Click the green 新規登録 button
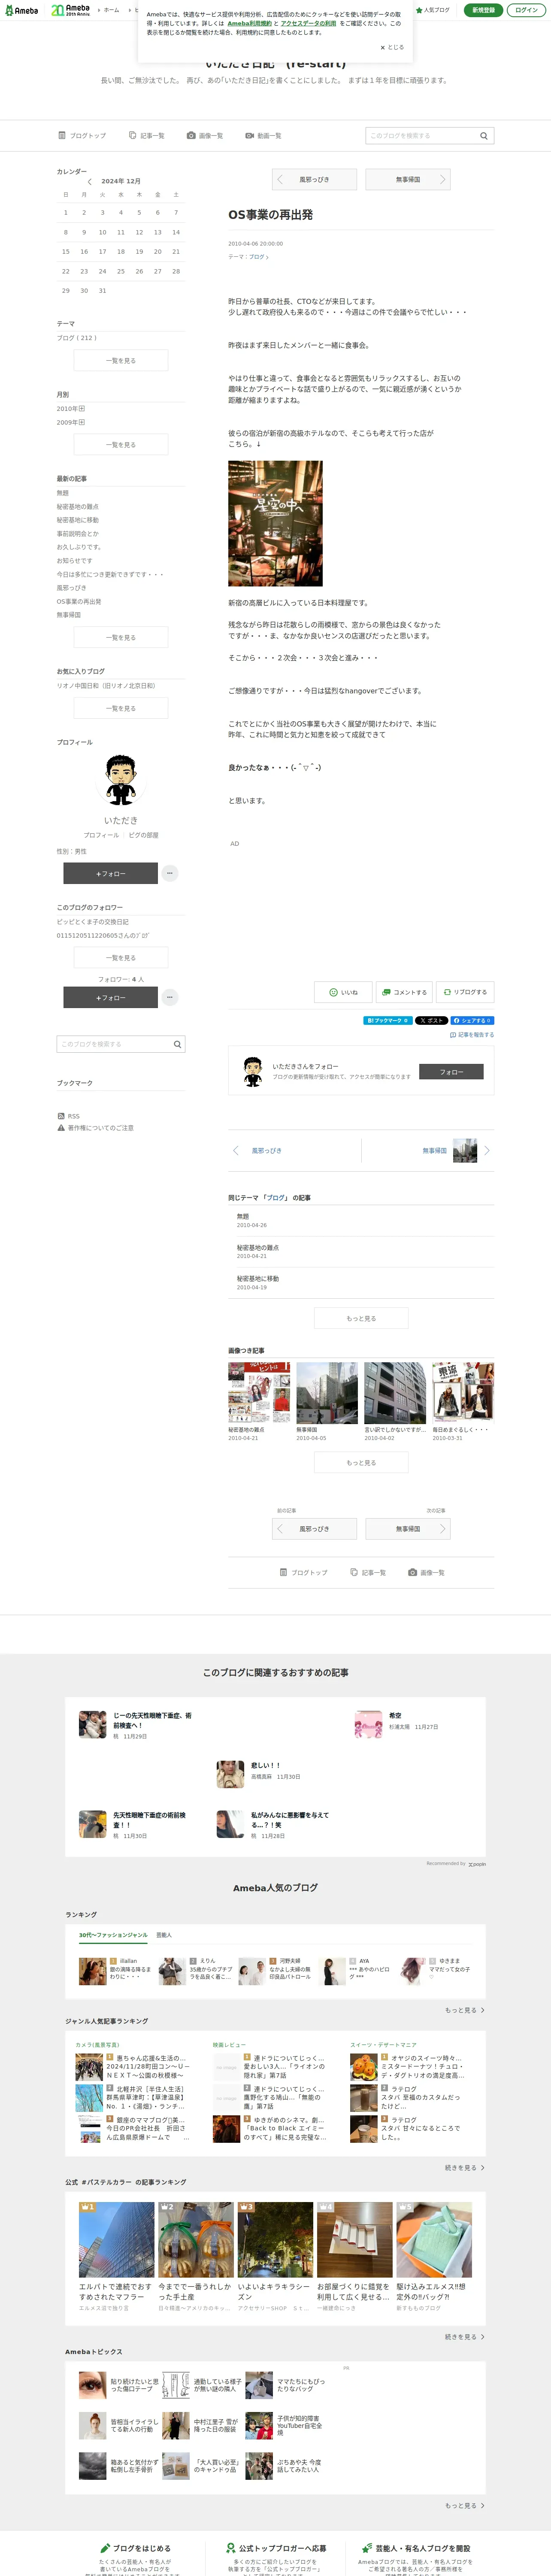Image resolution: width=551 pixels, height=2576 pixels. (x=483, y=10)
